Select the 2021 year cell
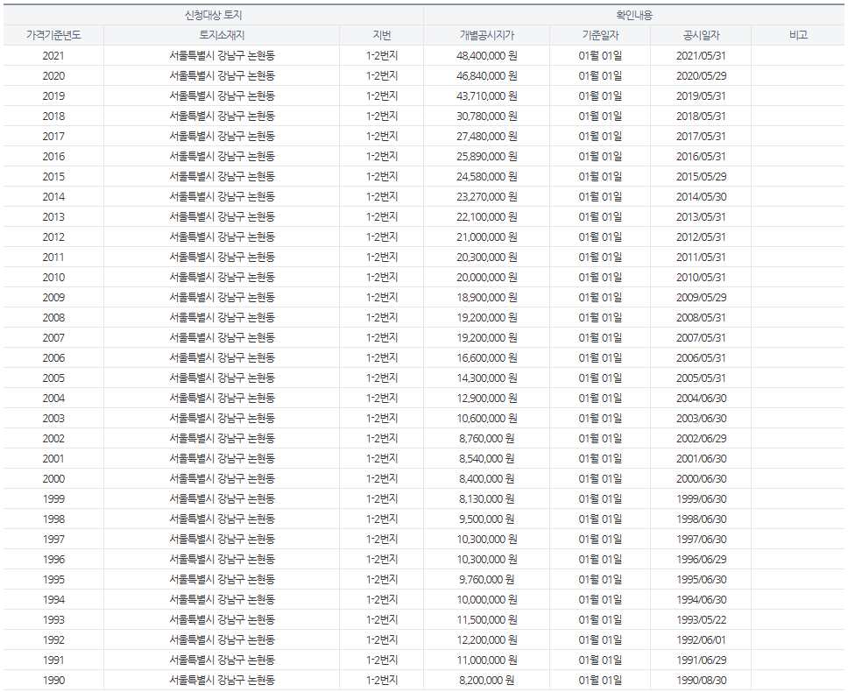848x692 pixels. (53, 56)
